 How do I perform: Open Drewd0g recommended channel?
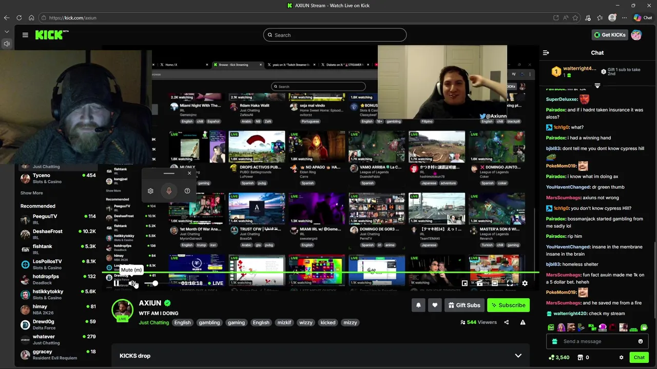[58, 324]
